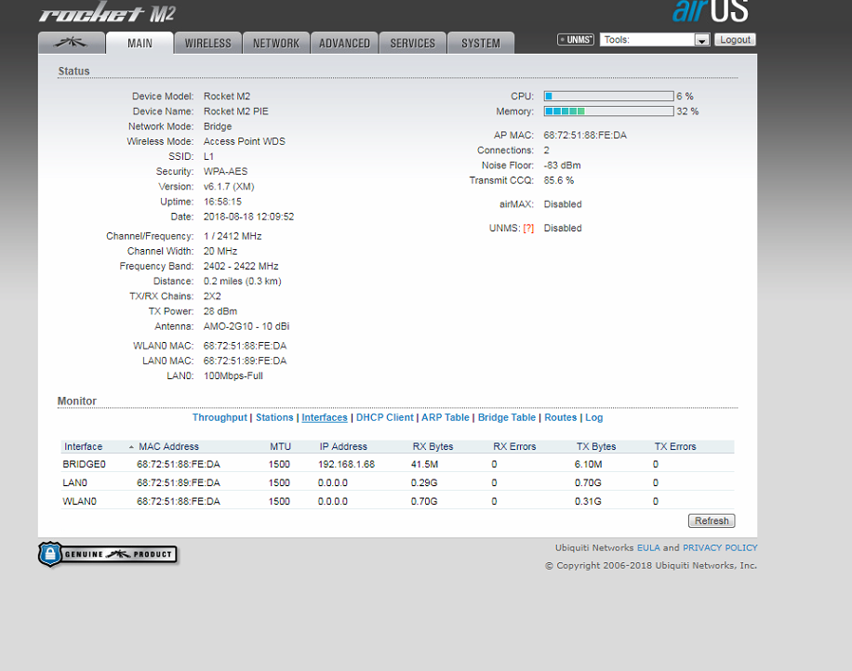Log out with the Logout button
The width and height of the screenshot is (852, 671).
735,40
